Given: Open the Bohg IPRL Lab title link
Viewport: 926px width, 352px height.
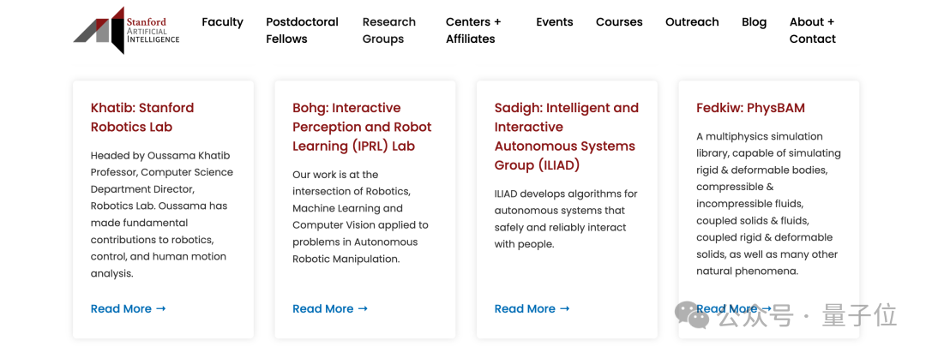Looking at the screenshot, I should (x=362, y=127).
